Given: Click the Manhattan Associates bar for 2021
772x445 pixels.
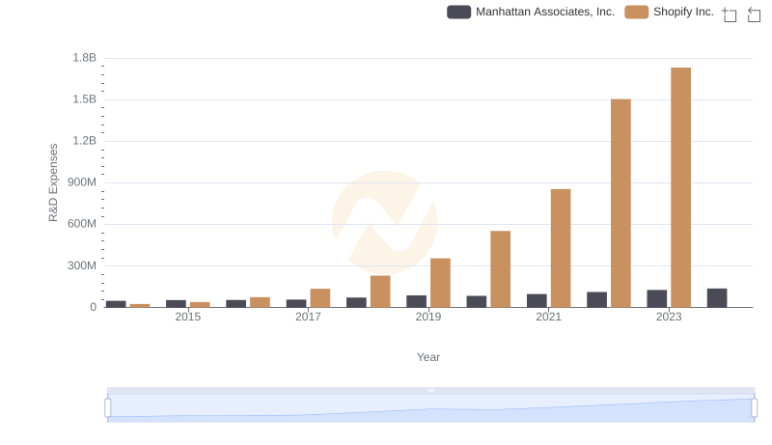Looking at the screenshot, I should (537, 301).
